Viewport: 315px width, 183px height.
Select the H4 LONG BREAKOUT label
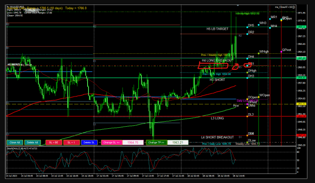[x=217, y=60]
